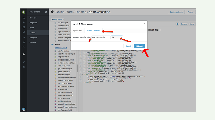Click file icon next to site-nav.liquid
The height and width of the screenshot is (120, 215).
tap(55, 23)
